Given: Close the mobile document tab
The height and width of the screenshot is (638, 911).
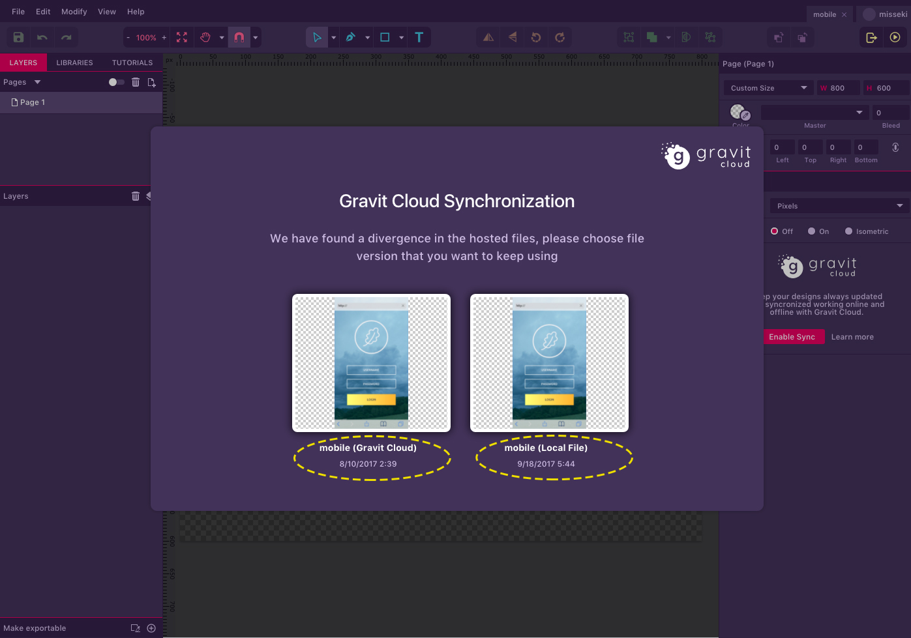Looking at the screenshot, I should point(844,14).
